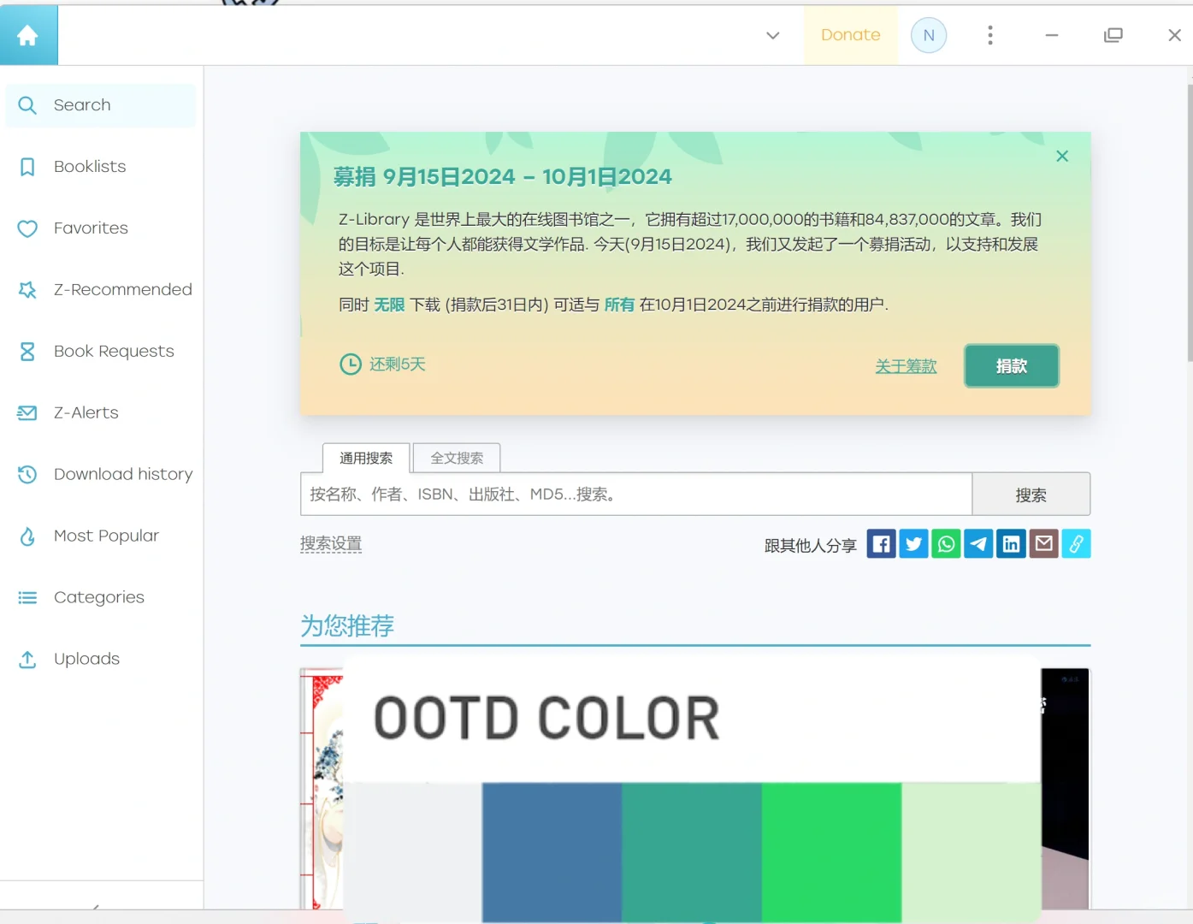Share via WhatsApp icon

(946, 544)
